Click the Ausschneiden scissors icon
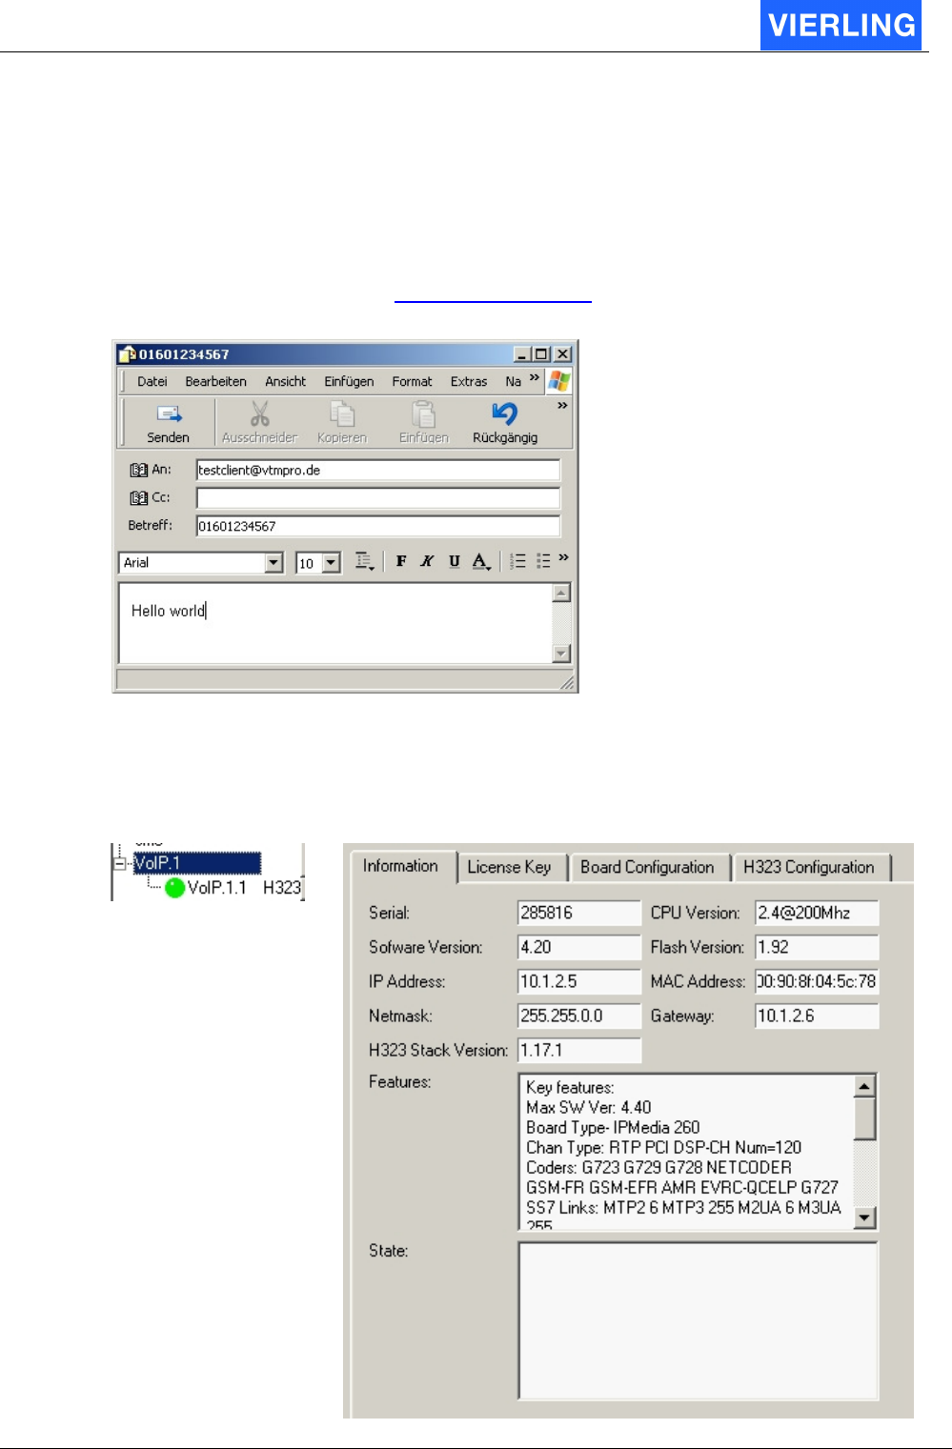 [x=259, y=413]
